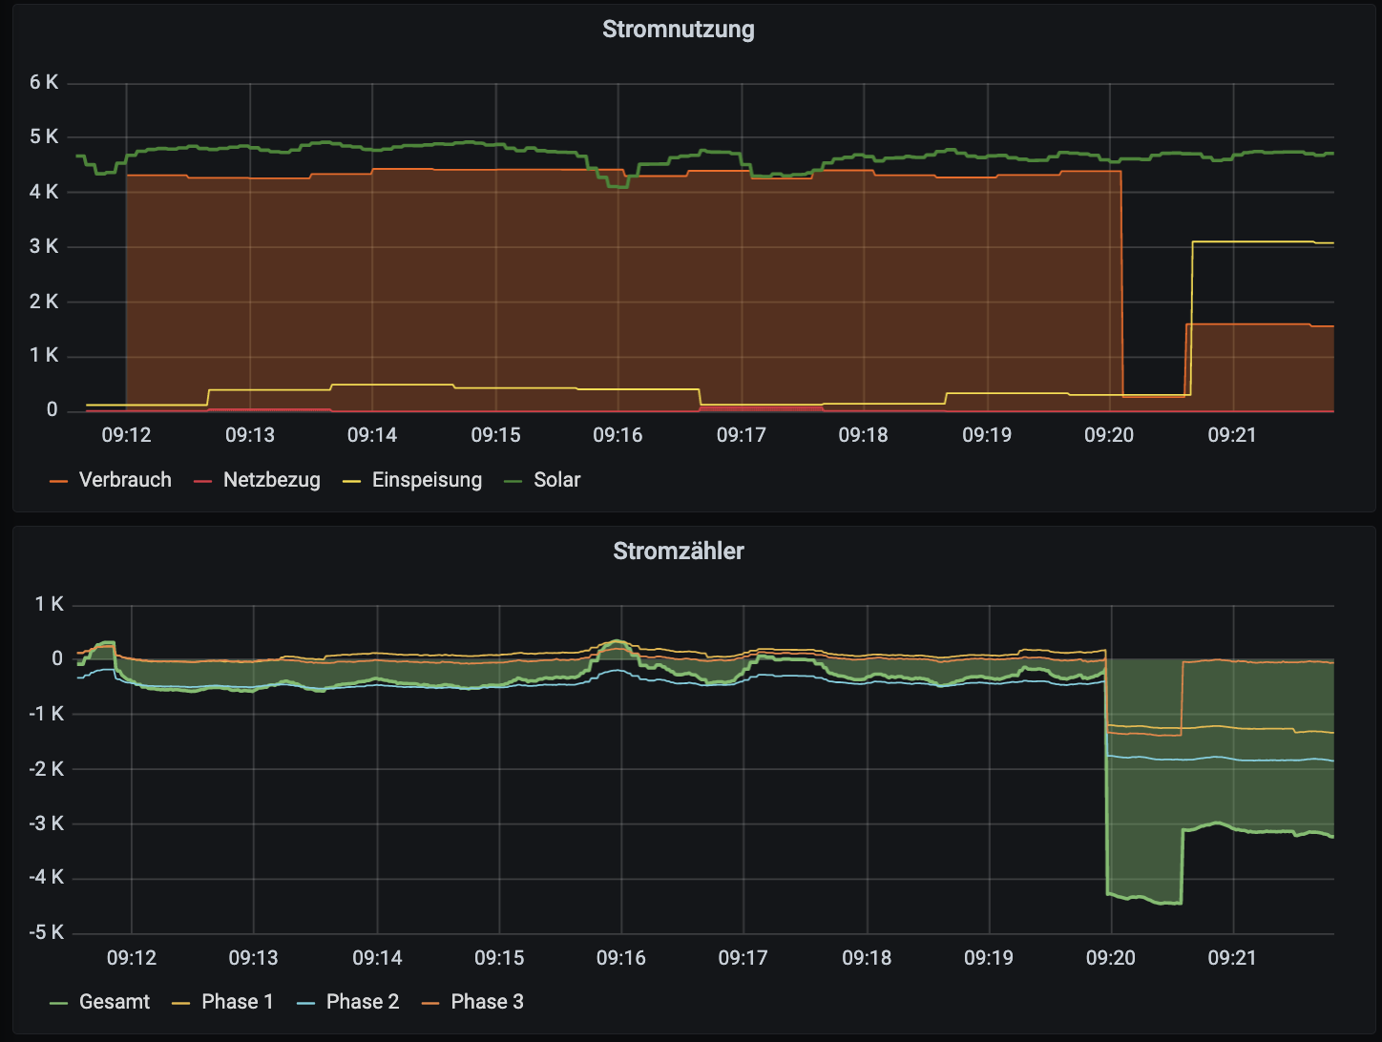Screen dimensions: 1382x1042
Task: Click the green Solar legend color marker
Action: coord(513,481)
